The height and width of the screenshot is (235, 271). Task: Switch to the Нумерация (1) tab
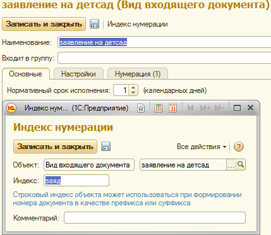click(x=138, y=74)
